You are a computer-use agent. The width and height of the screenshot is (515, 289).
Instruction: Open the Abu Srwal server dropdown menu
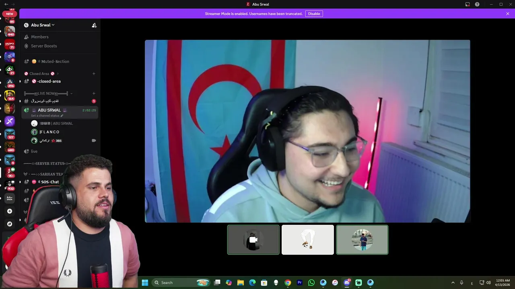click(x=42, y=25)
